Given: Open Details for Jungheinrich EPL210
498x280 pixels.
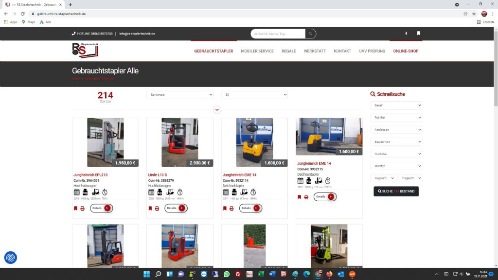Looking at the screenshot, I should click(x=102, y=208).
